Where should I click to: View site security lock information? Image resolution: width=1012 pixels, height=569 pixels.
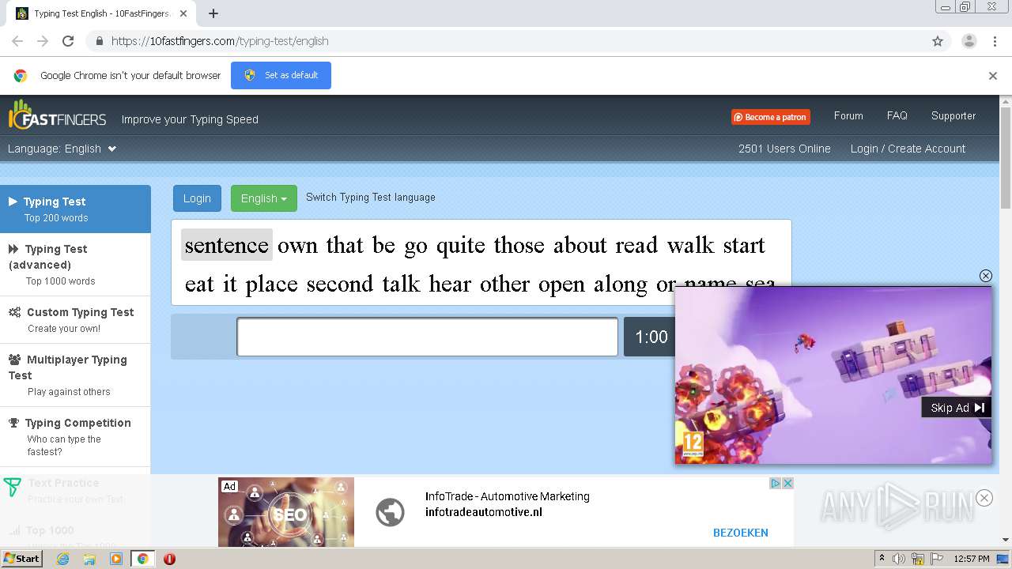[99, 41]
